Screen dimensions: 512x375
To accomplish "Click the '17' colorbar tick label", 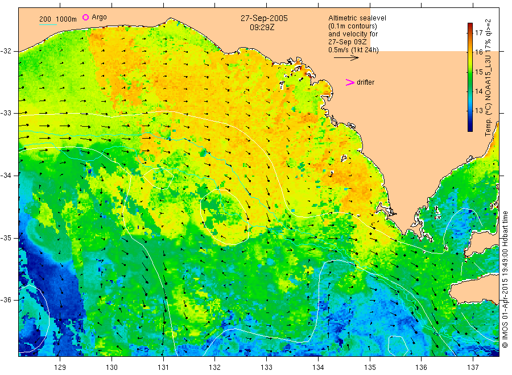I will 478,32.
